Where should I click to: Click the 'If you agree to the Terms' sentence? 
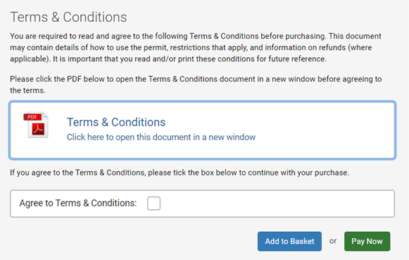180,173
